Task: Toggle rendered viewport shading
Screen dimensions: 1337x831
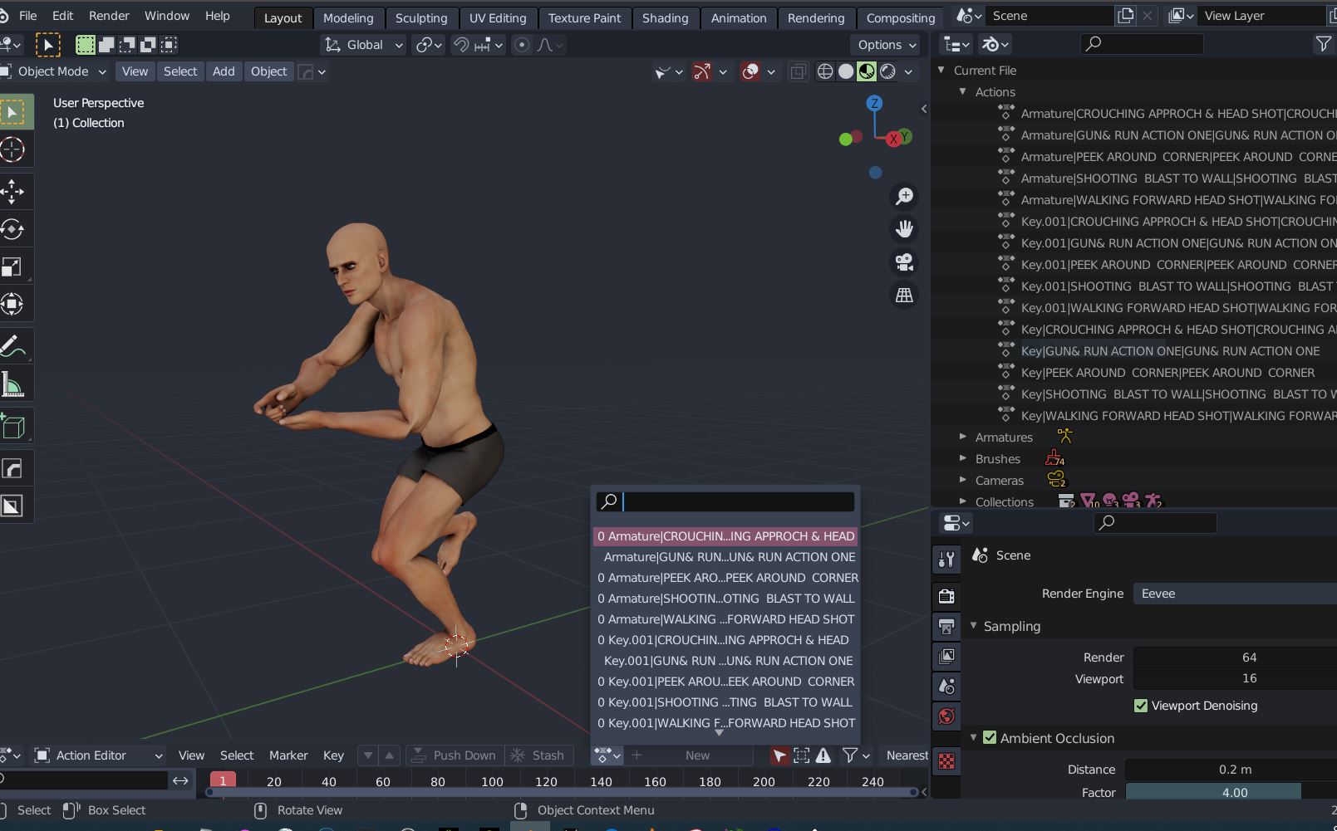Action: tap(887, 71)
